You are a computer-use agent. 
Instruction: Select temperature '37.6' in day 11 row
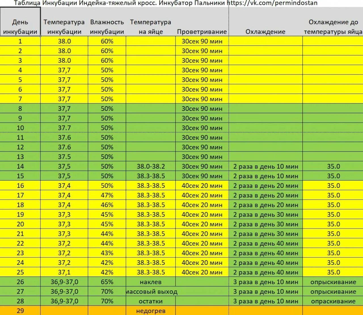[x=64, y=138]
